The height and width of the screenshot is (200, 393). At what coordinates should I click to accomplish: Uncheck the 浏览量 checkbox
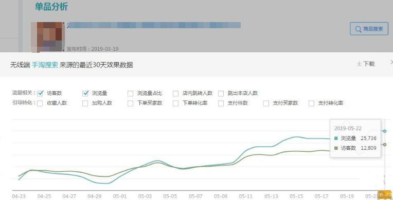(85, 93)
